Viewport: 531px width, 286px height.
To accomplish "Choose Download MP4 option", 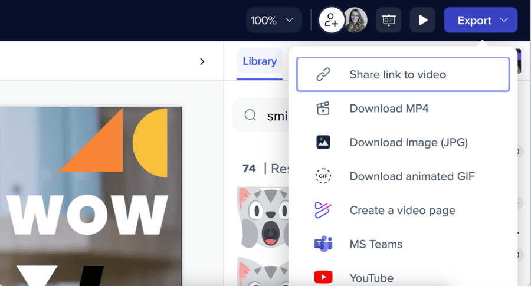I will pos(403,109).
